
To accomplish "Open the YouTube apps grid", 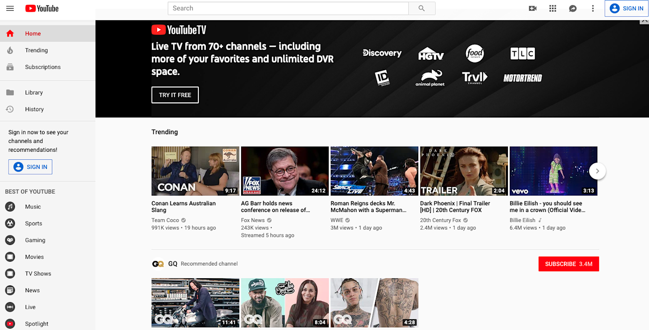I will (553, 9).
